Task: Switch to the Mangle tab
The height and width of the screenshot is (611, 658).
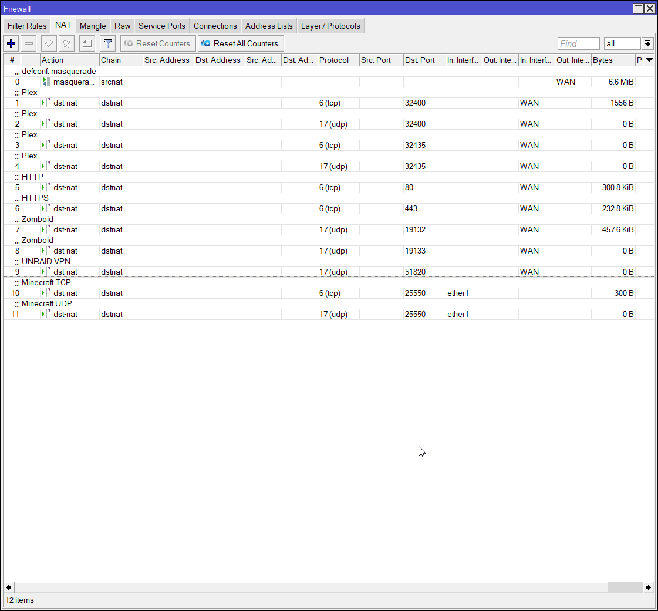Action: 93,26
